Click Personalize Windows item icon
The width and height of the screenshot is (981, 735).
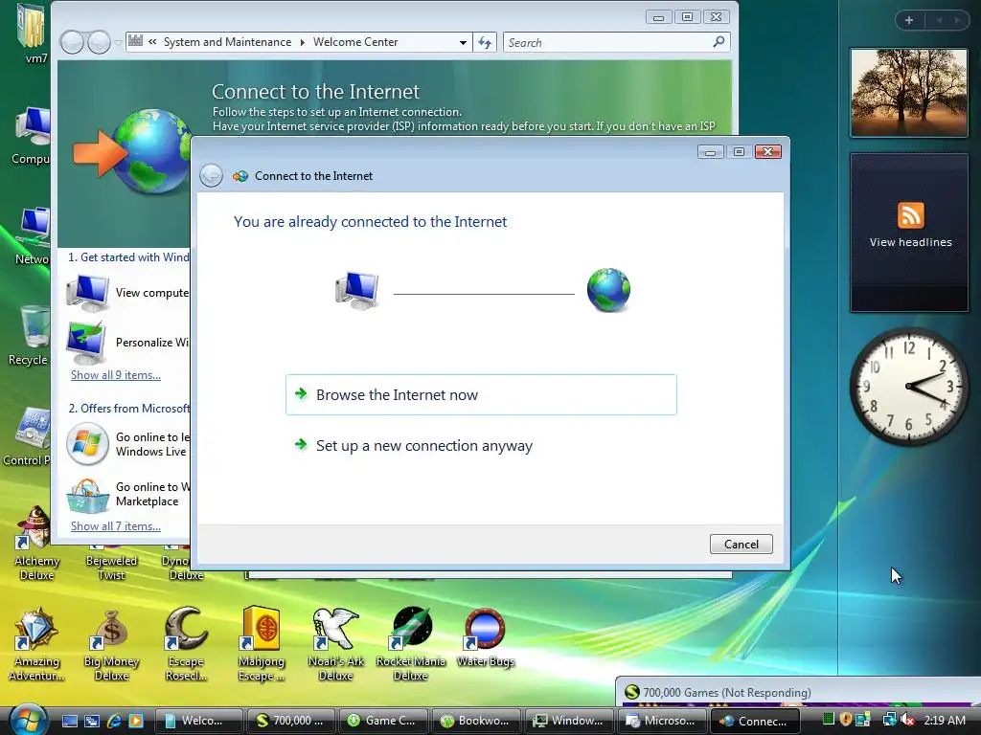[x=86, y=343]
